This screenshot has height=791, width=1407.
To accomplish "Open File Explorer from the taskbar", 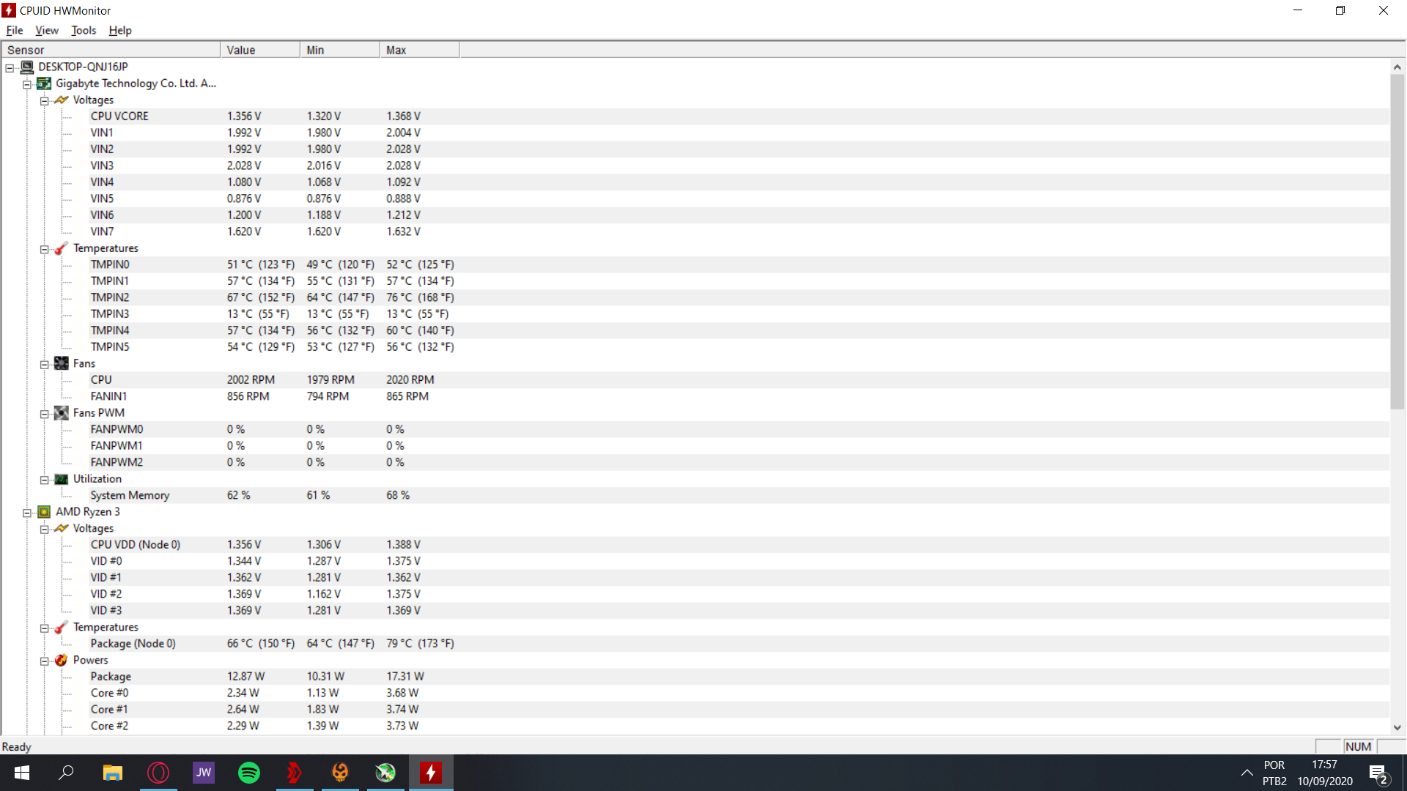I will (112, 773).
